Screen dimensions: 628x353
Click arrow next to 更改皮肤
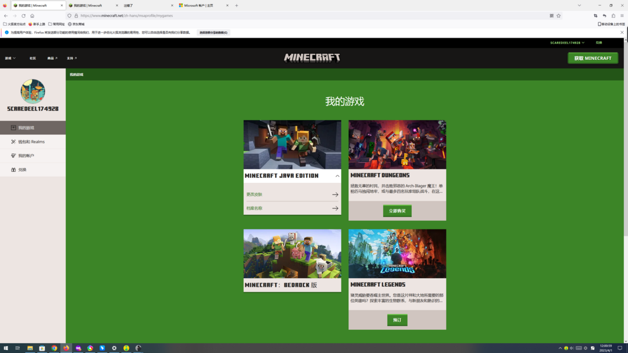(335, 194)
